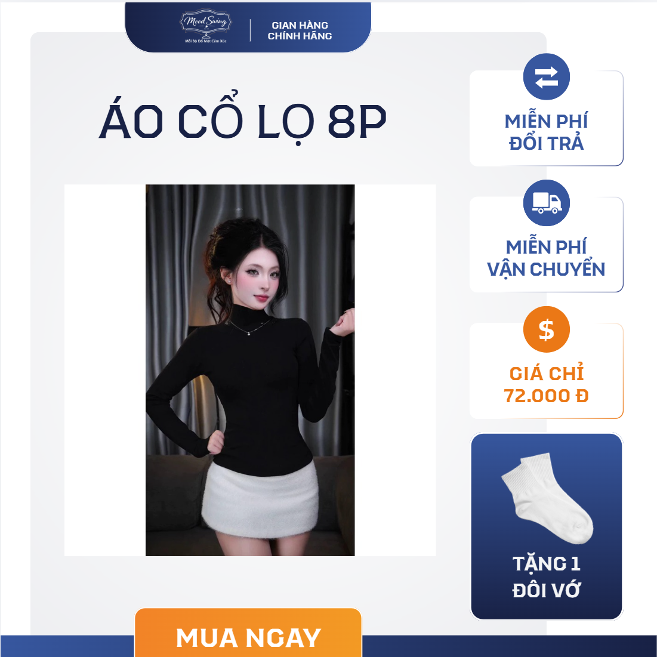This screenshot has width=657, height=657.
Task: Click the MIỄN PHÍ VẬN CHUYỂN text
Action: pos(546,258)
